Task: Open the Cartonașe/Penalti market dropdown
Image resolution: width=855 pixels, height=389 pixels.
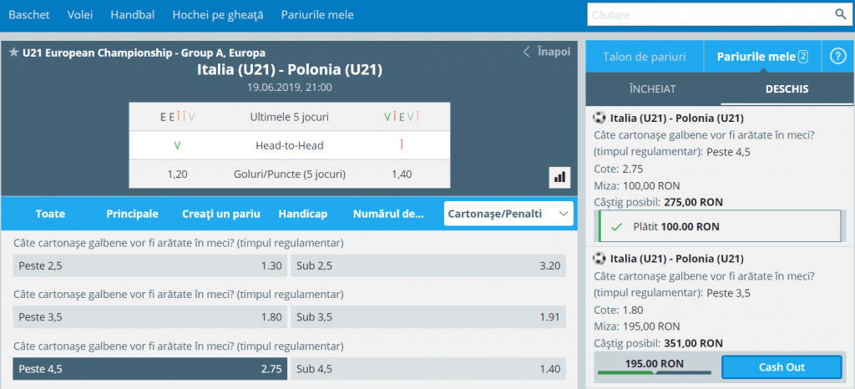Action: tap(508, 214)
